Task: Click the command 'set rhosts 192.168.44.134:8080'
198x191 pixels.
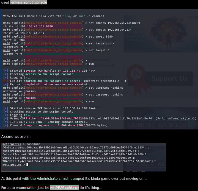Action: point(114,23)
